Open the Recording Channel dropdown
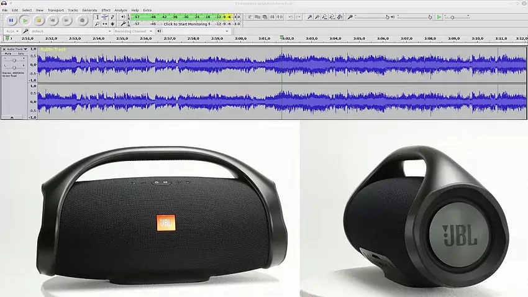 click(x=134, y=31)
